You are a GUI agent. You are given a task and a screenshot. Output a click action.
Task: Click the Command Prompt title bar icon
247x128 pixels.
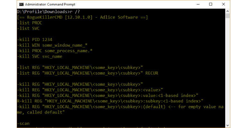21,4
